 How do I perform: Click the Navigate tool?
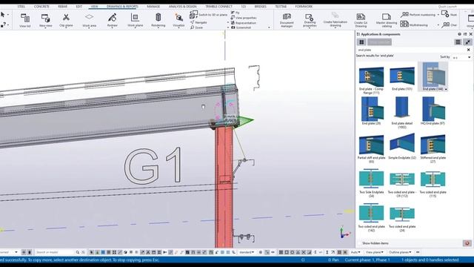pos(198,22)
